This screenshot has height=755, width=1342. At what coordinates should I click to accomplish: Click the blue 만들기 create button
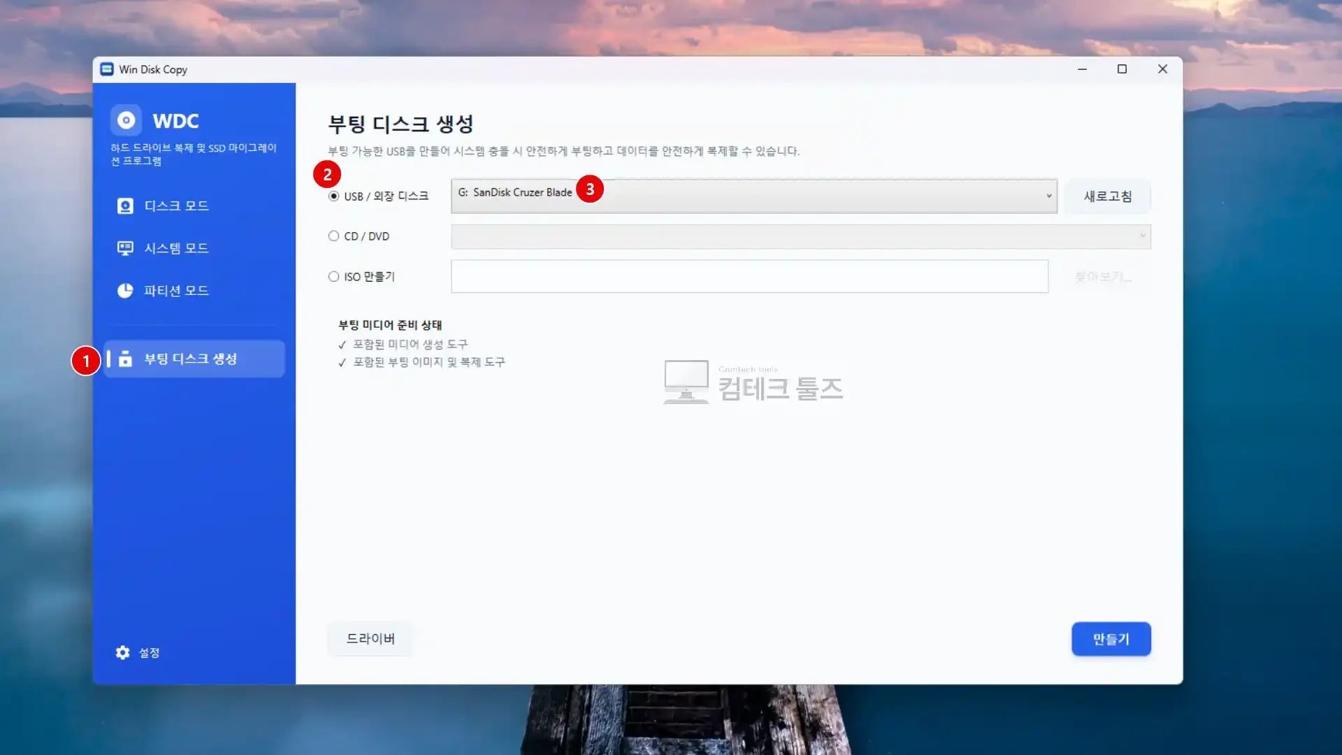tap(1111, 639)
